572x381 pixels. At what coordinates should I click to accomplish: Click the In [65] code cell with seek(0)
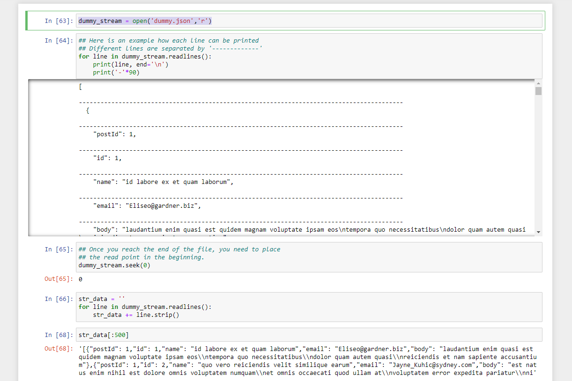coord(309,257)
